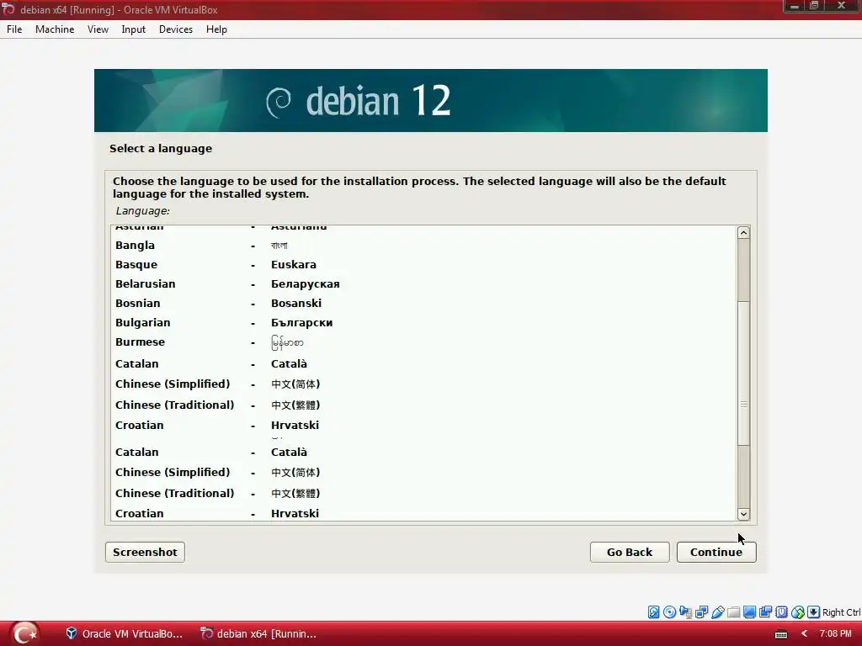Image resolution: width=862 pixels, height=646 pixels.
Task: Open the USB devices indicator
Action: coord(717,612)
